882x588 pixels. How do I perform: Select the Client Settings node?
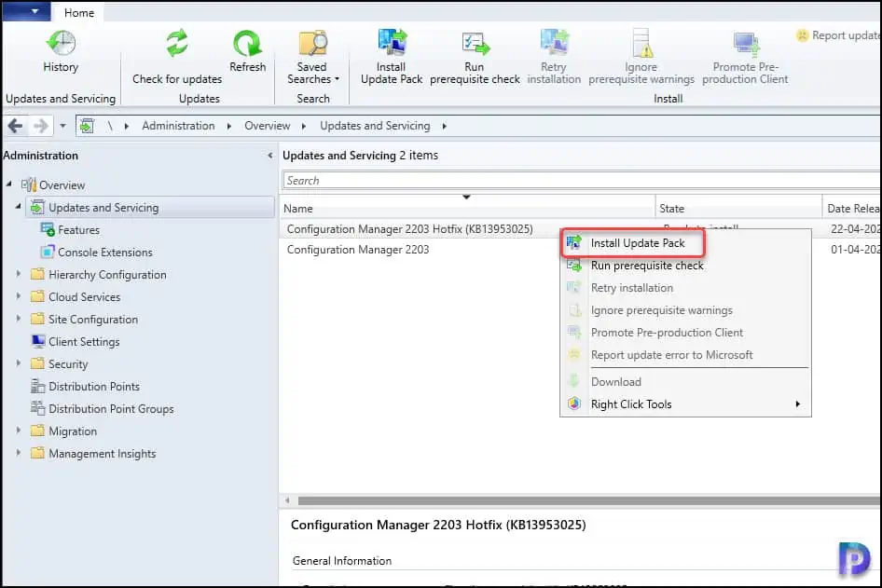point(84,342)
